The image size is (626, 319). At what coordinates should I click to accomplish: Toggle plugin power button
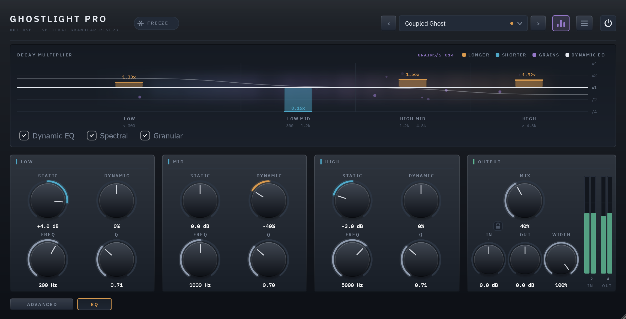608,23
